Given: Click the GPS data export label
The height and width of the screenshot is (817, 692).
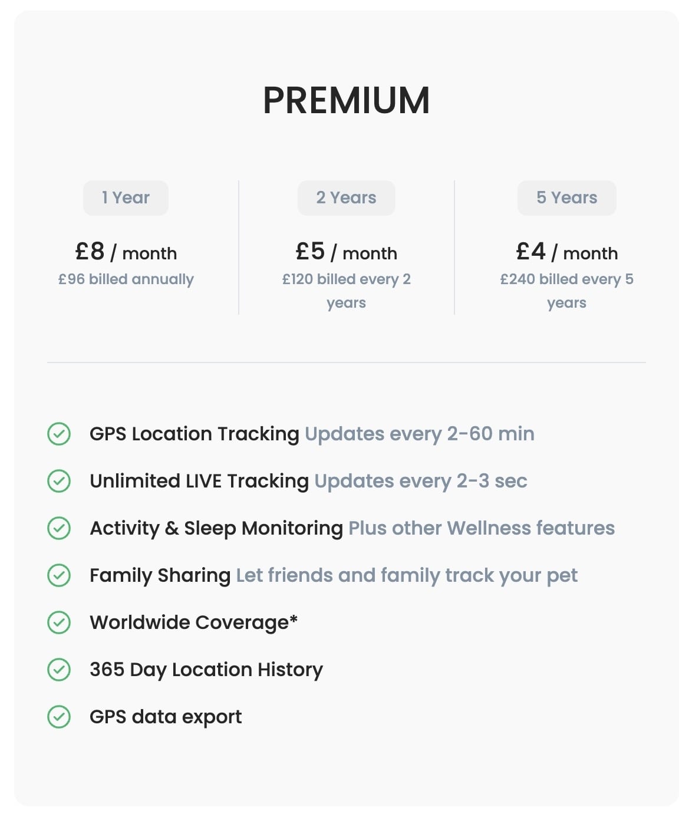Looking at the screenshot, I should click(166, 717).
